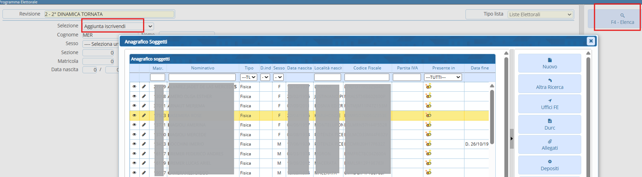This screenshot has width=642, height=177.
Task: Edit the BAGIOLI AMERINA record via pencil icon
Action: (144, 125)
